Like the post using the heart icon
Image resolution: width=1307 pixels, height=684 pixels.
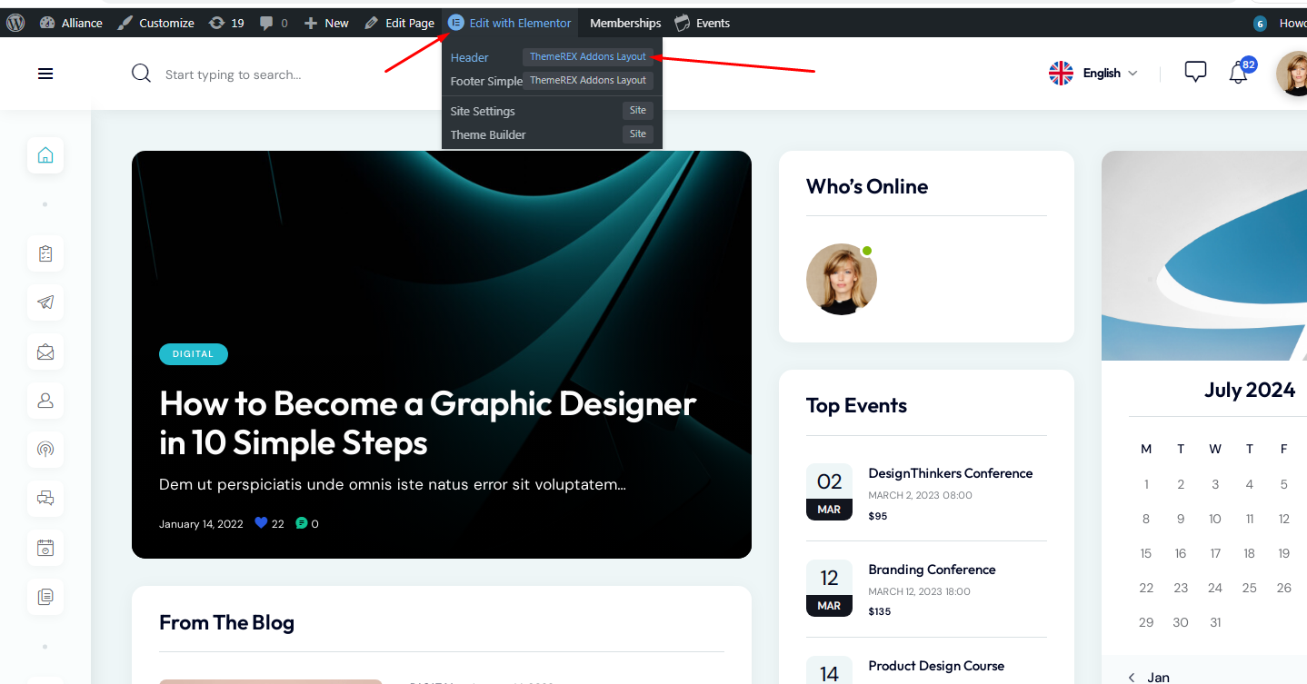click(262, 523)
